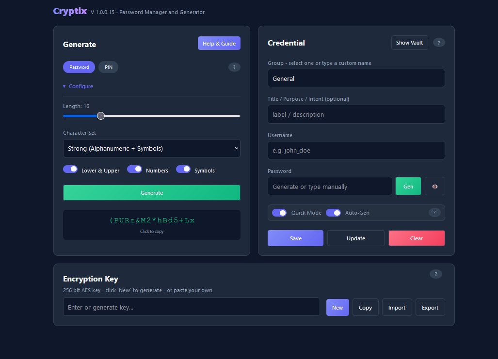
Task: Click the question mark beside Auto-Gen
Action: [x=434, y=212]
